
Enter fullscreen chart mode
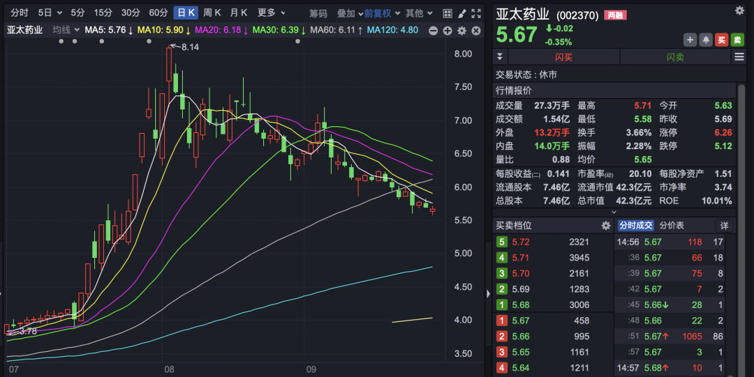coord(476,13)
